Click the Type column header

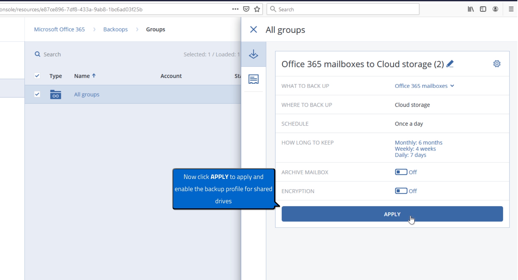click(x=56, y=76)
